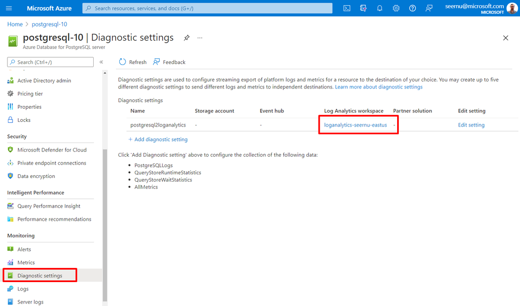The image size is (520, 306).
Task: Go to postgresql-10 breadcrumb
Action: coord(49,24)
